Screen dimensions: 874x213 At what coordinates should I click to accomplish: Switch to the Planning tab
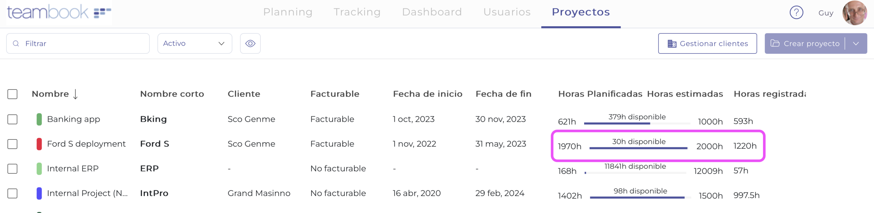click(x=288, y=12)
